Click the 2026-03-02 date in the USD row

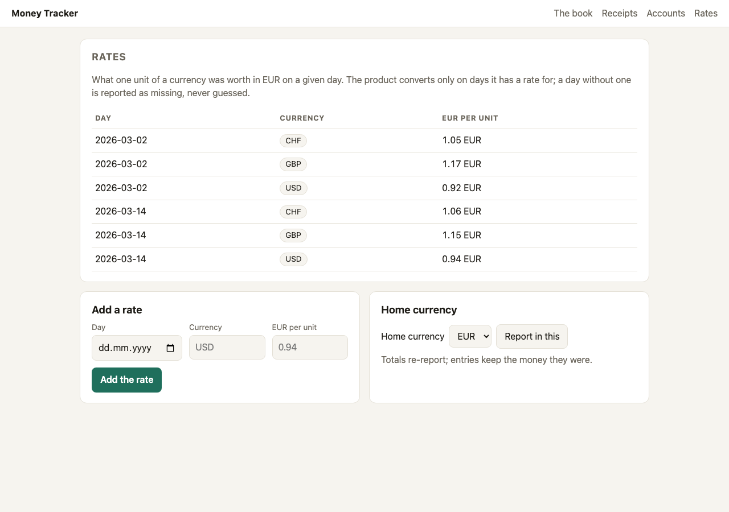[x=121, y=188]
